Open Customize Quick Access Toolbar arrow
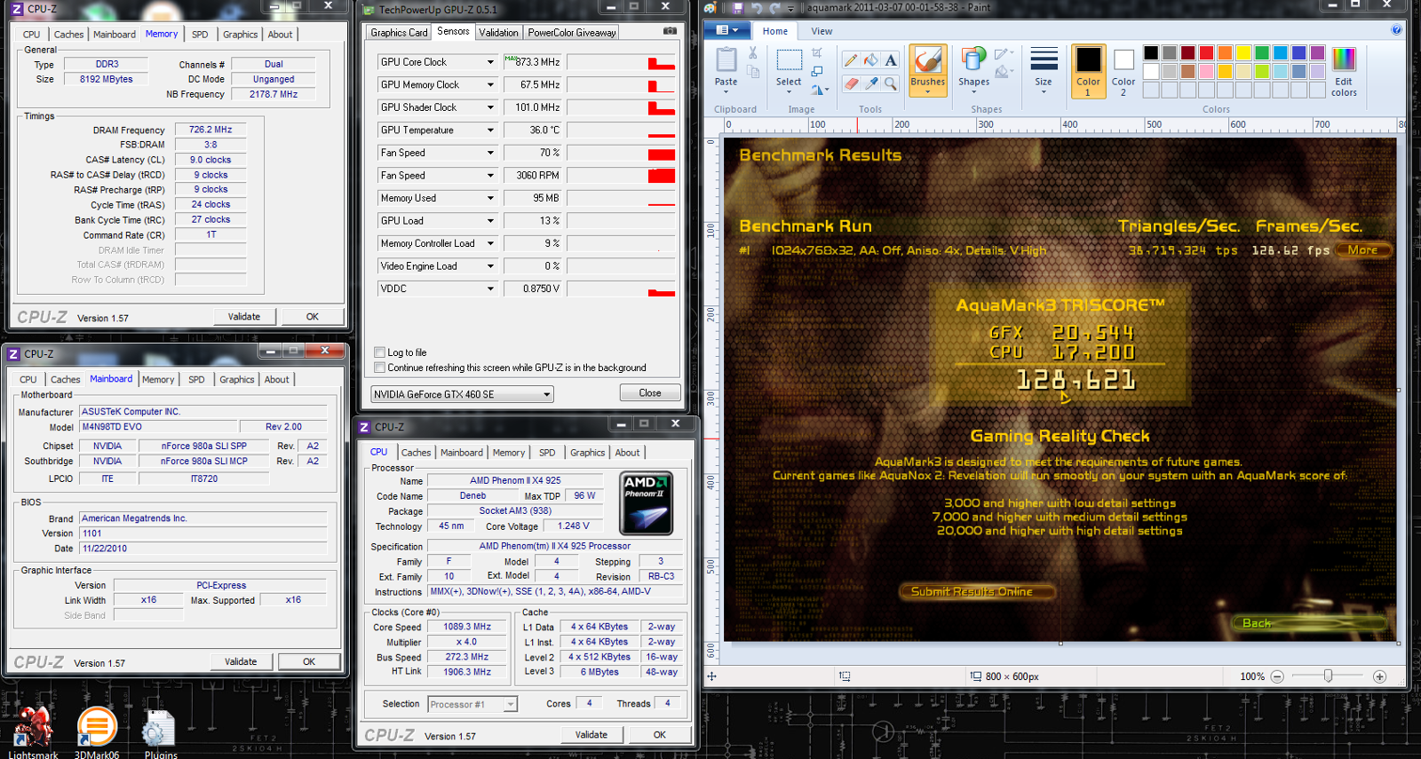 [790, 8]
